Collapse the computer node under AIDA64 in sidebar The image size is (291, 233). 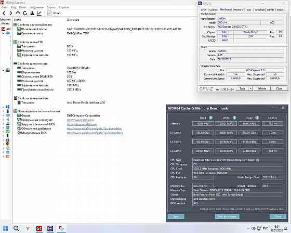pyautogui.click(x=3, y=33)
